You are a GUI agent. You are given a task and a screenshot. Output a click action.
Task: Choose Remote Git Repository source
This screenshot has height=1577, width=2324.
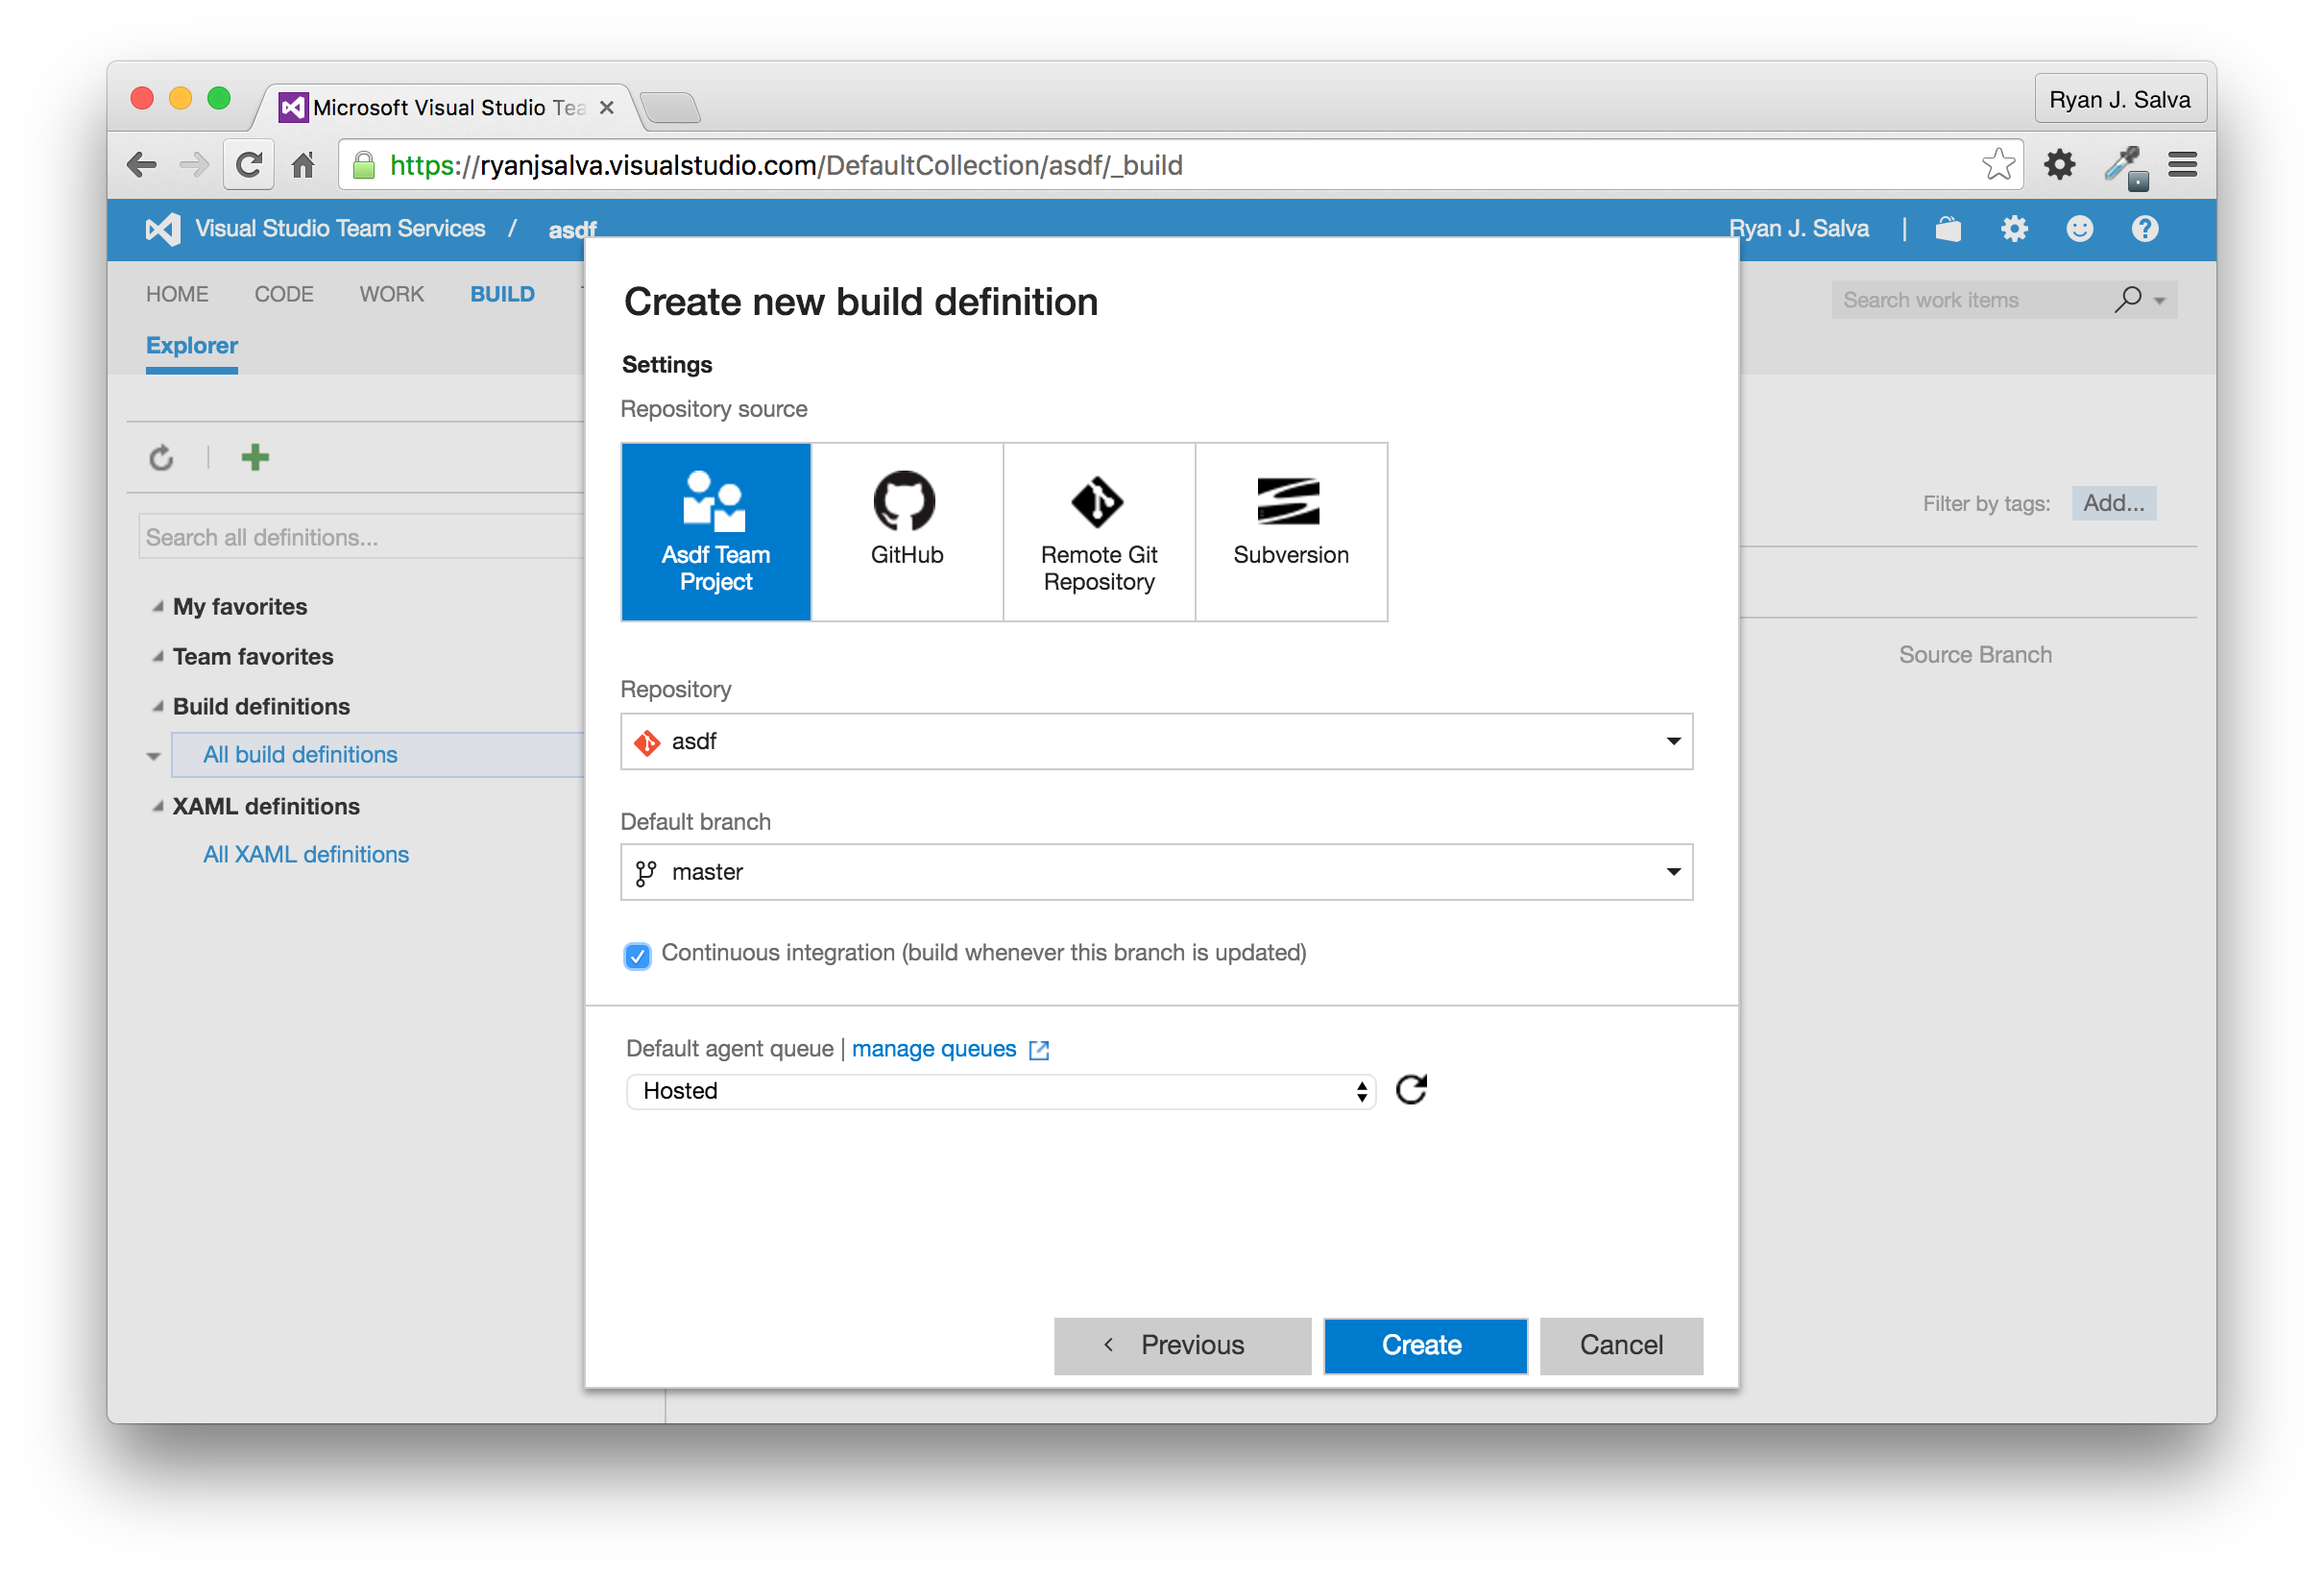[1098, 531]
